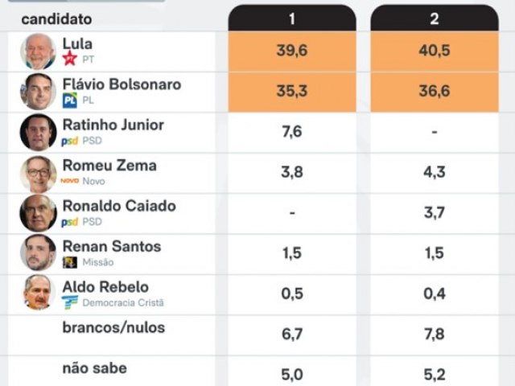Screen dimensions: 515x386
Task: Click the PSD logo under Ratinho Junior
Action: [x=69, y=141]
